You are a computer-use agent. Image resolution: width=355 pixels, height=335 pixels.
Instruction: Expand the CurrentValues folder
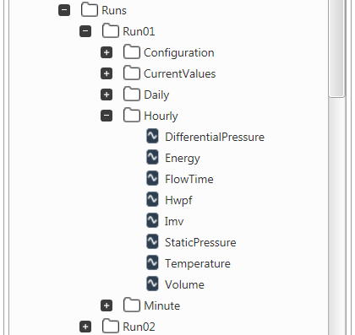[x=106, y=73]
